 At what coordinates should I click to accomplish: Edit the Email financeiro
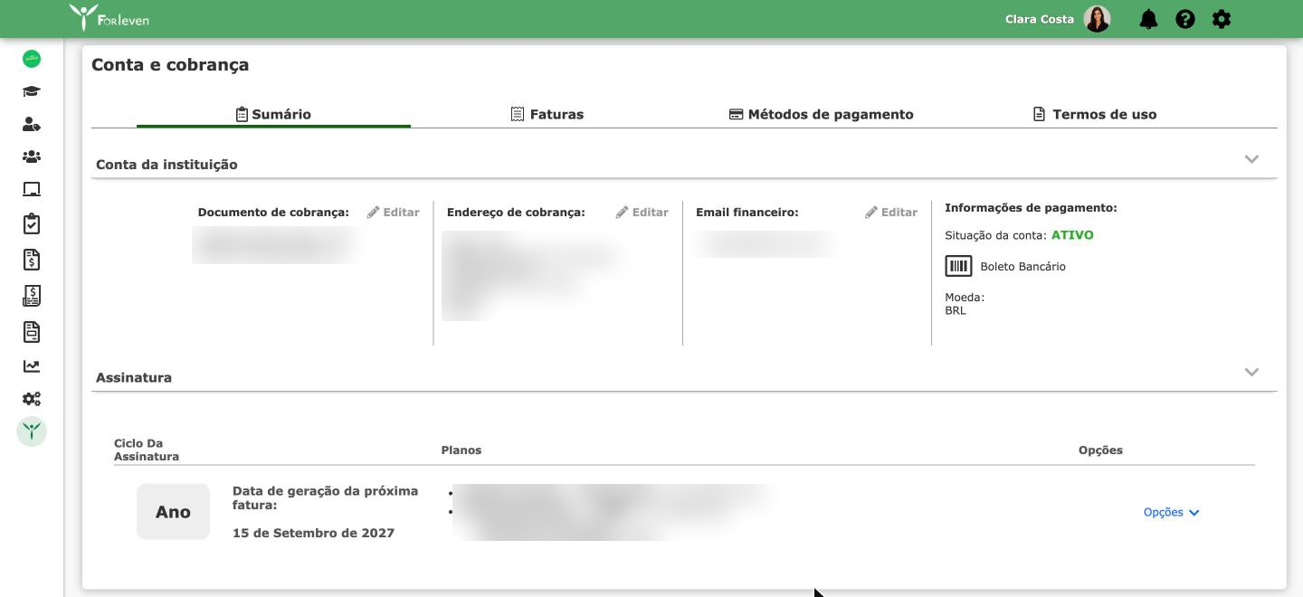[891, 213]
